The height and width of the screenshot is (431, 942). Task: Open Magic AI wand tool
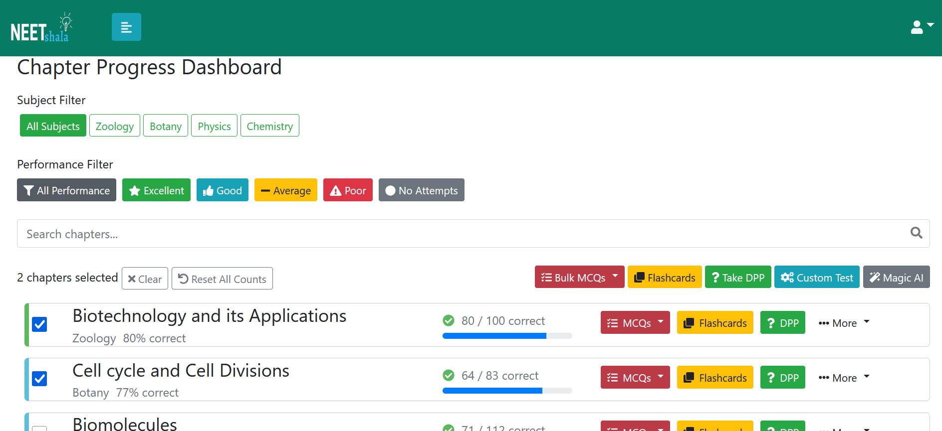(896, 277)
